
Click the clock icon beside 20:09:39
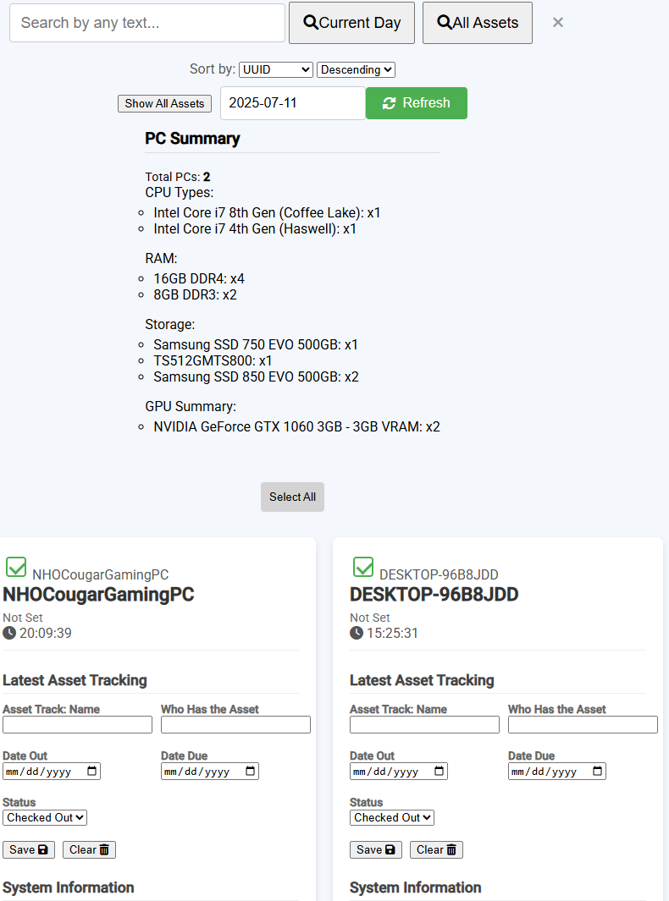[x=9, y=633]
